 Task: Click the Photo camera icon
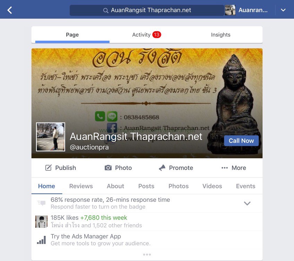click(x=108, y=168)
